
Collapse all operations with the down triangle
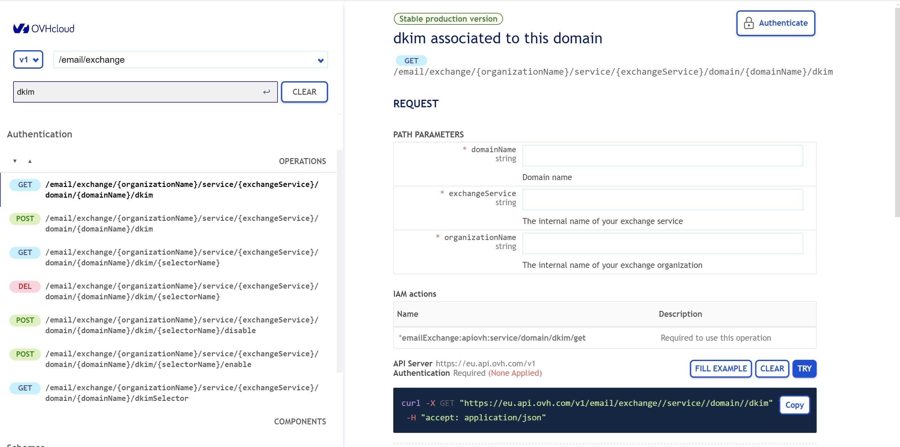click(x=15, y=161)
